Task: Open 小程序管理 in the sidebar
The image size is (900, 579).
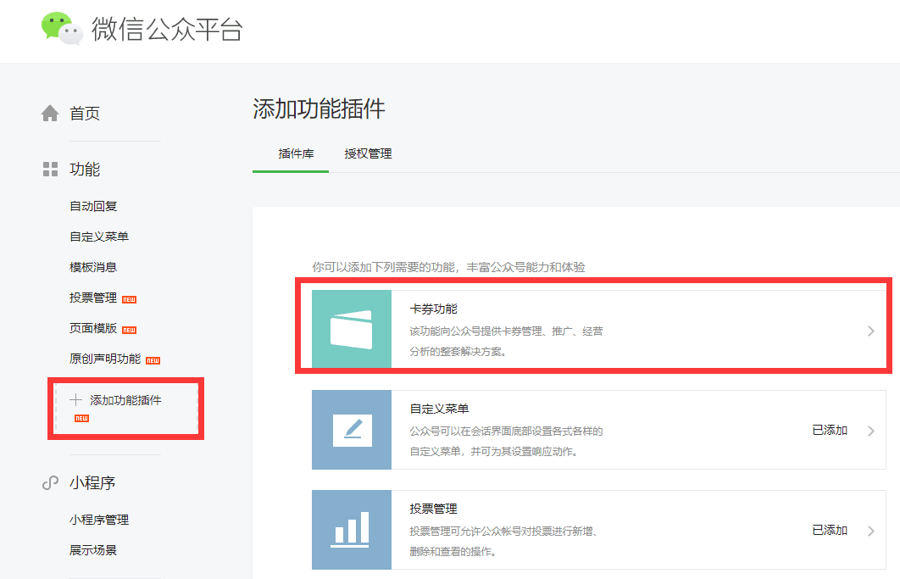Action: [x=99, y=520]
